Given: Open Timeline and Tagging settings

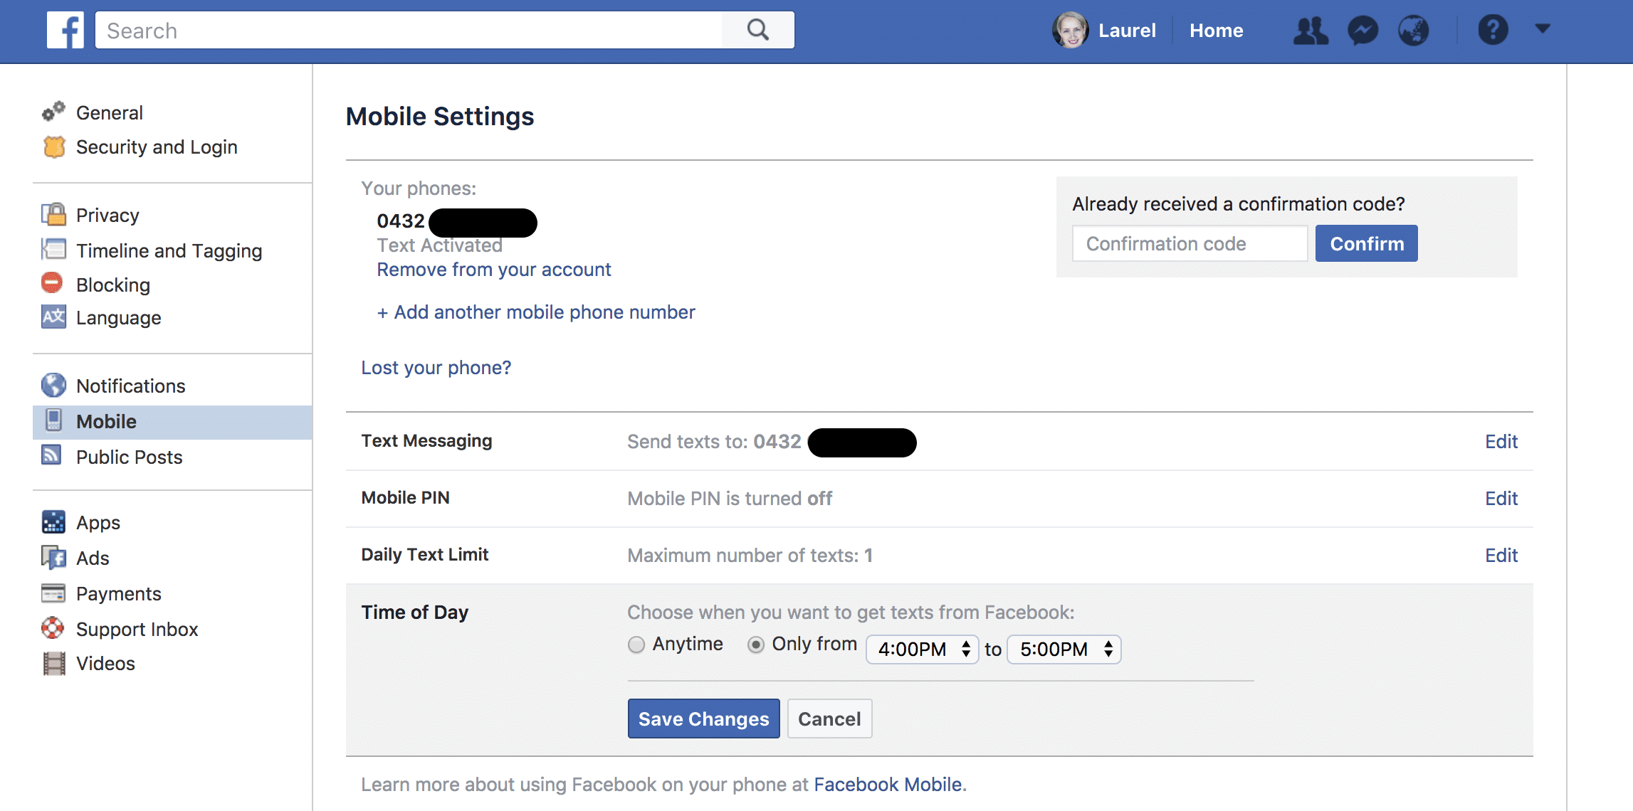Looking at the screenshot, I should click(169, 250).
